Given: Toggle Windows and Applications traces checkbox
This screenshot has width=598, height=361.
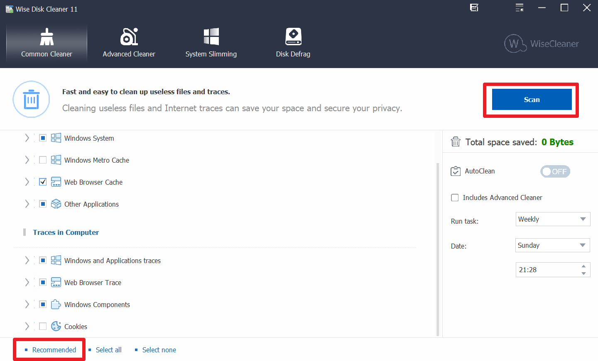Looking at the screenshot, I should pyautogui.click(x=43, y=260).
